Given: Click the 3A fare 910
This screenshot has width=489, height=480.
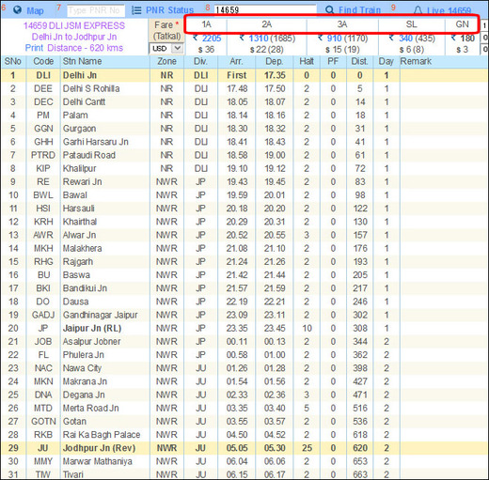Looking at the screenshot, I should [334, 39].
